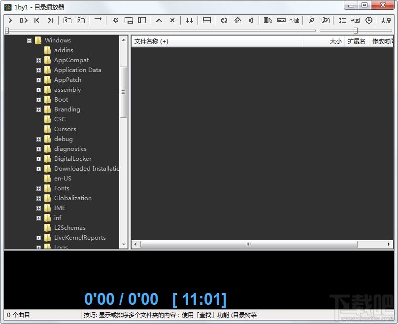This screenshot has width=398, height=324.
Task: Toggle the split view layout icon
Action: click(207, 20)
